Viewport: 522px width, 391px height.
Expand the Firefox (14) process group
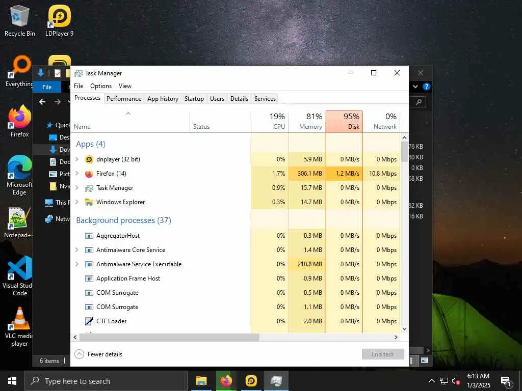point(77,174)
